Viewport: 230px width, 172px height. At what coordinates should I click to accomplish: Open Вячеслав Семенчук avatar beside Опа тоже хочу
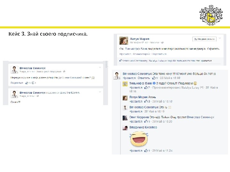click(117, 76)
